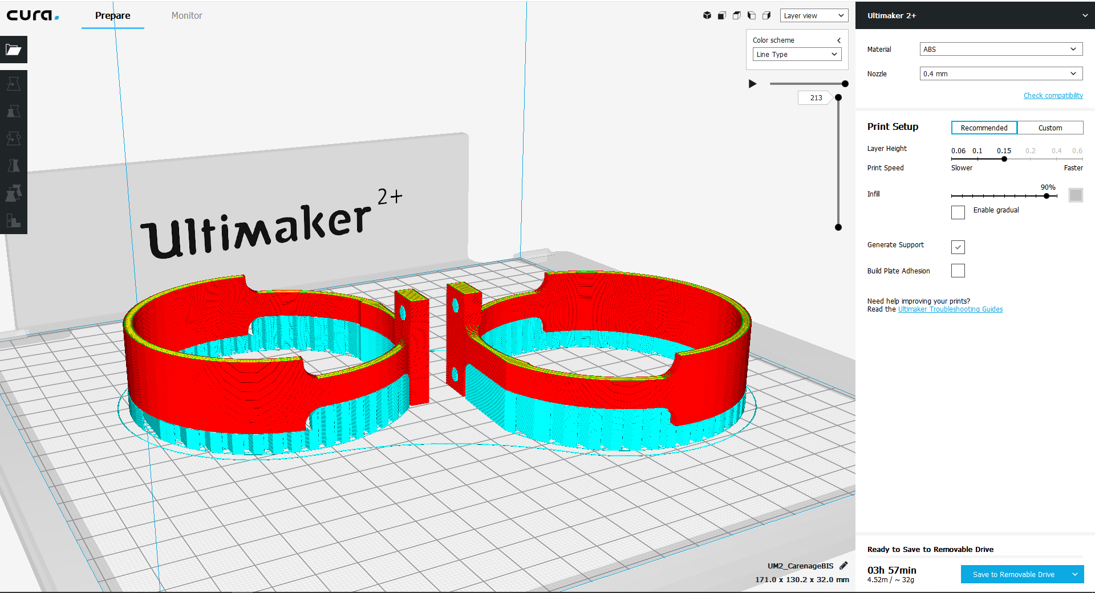
Task: Click the grey infill pattern preview square
Action: tap(1076, 195)
